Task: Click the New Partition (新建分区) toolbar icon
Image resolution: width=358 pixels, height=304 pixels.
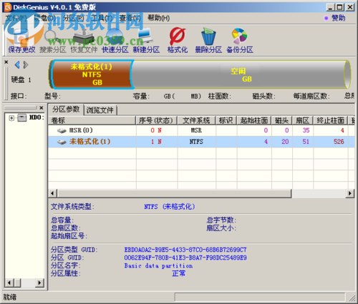Action: point(146,41)
